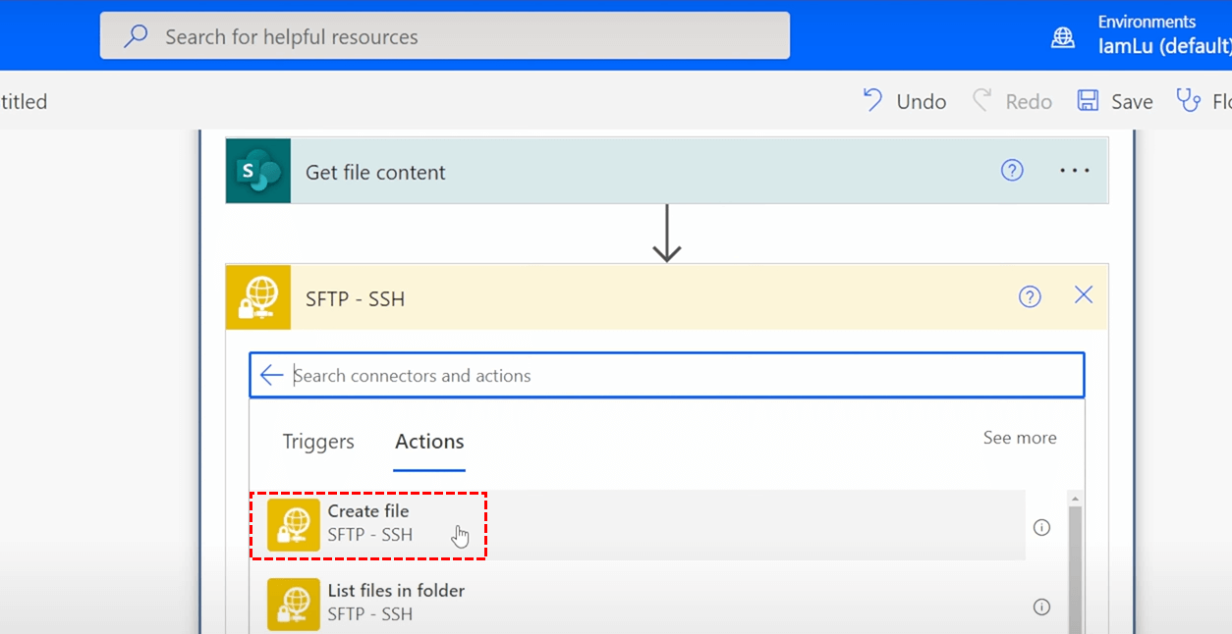This screenshot has height=634, width=1232.
Task: Click the SFTP - SSH connector header icon
Action: pyautogui.click(x=258, y=297)
